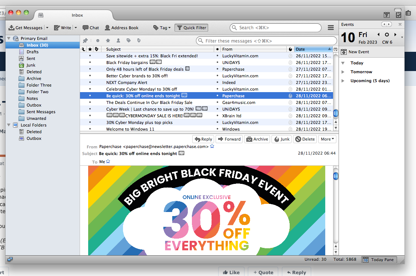Forward the selected message
The width and height of the screenshot is (416, 276).
point(229,139)
